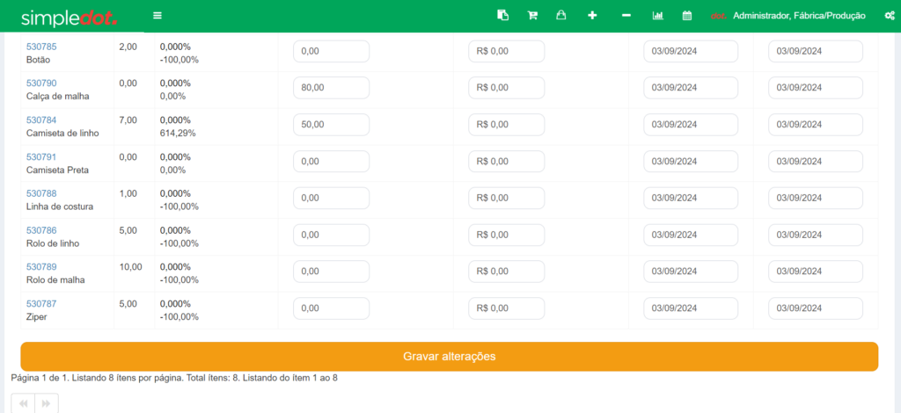Click the minus icon in top bar
The image size is (901, 413).
coord(626,15)
